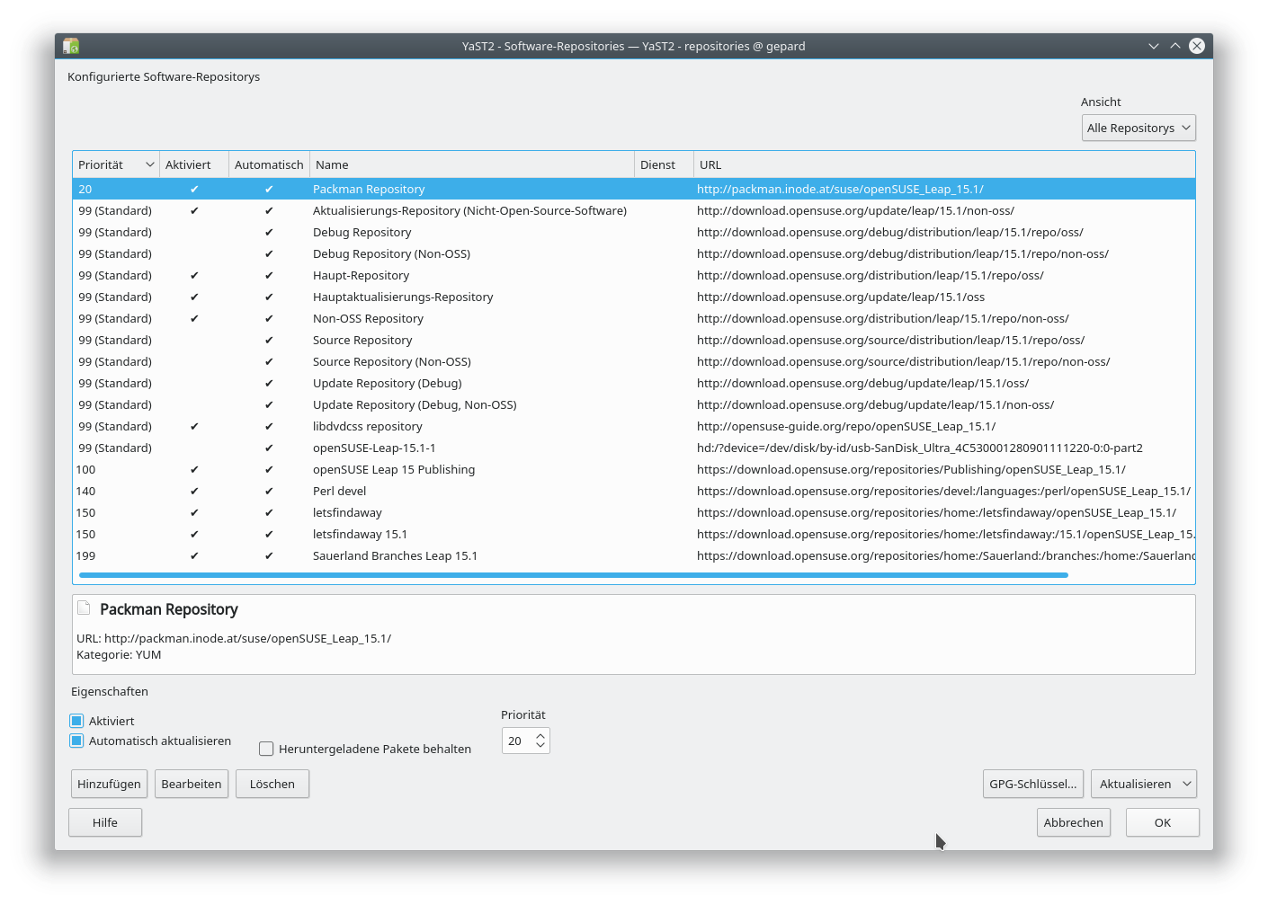Screen dimensions: 1268x905
Task: Maximize the window with the up chevron
Action: click(1175, 46)
